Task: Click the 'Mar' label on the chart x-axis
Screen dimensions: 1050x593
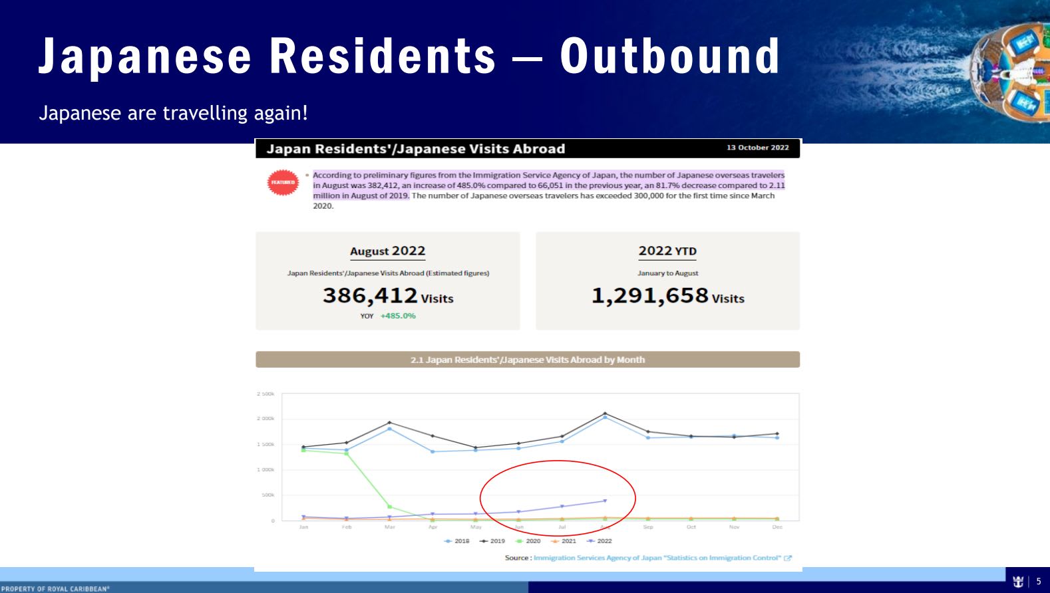Action: coord(390,527)
